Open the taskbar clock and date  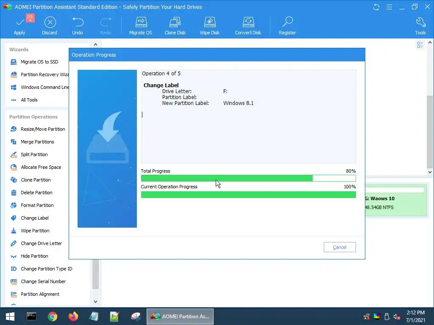[415, 317]
